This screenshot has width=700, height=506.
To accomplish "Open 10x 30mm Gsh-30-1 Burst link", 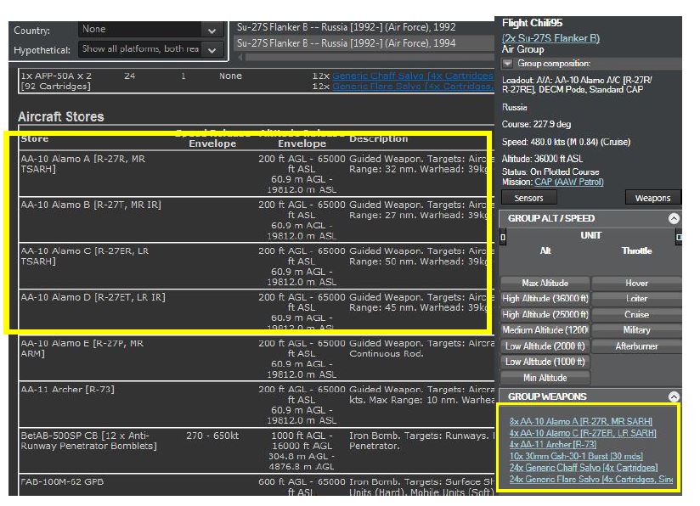I will click(x=576, y=456).
